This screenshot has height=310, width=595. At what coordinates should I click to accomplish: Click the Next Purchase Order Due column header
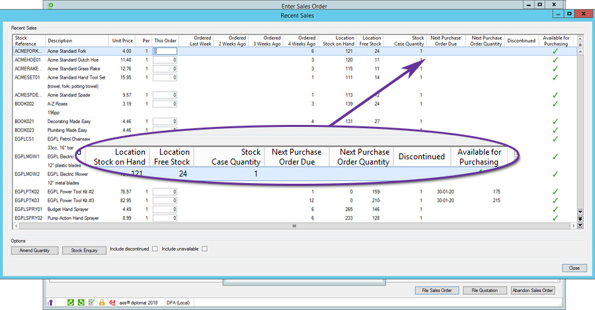[x=446, y=41]
